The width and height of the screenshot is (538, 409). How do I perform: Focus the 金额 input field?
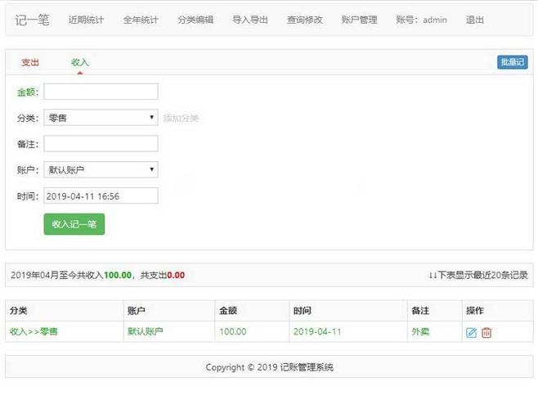pyautogui.click(x=101, y=92)
